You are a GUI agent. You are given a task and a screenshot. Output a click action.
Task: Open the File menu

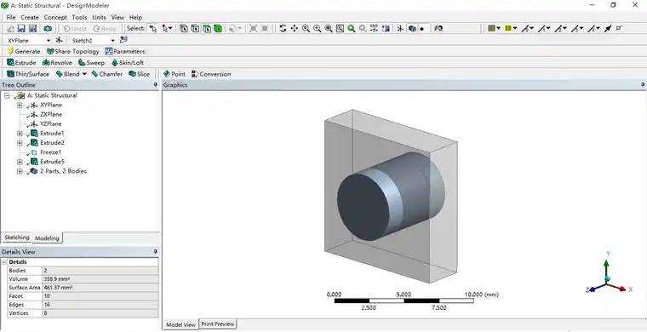(11, 17)
